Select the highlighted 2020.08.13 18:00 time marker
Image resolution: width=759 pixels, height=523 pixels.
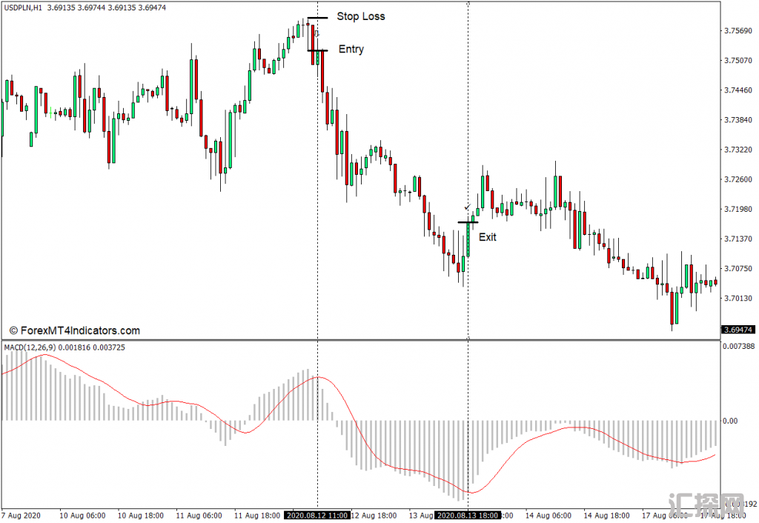(x=468, y=515)
